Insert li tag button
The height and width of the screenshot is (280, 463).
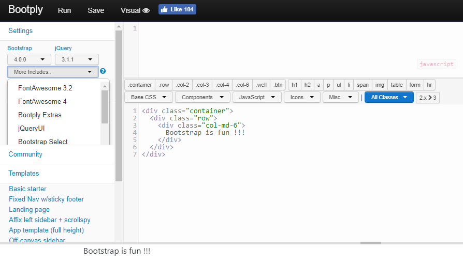click(x=349, y=85)
